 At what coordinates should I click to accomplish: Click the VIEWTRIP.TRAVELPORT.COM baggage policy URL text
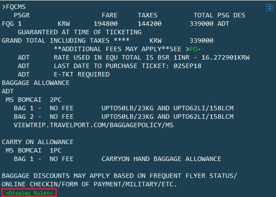click(x=94, y=125)
